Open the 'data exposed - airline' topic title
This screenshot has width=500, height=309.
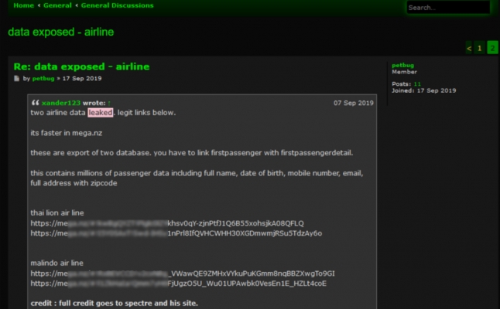click(61, 32)
